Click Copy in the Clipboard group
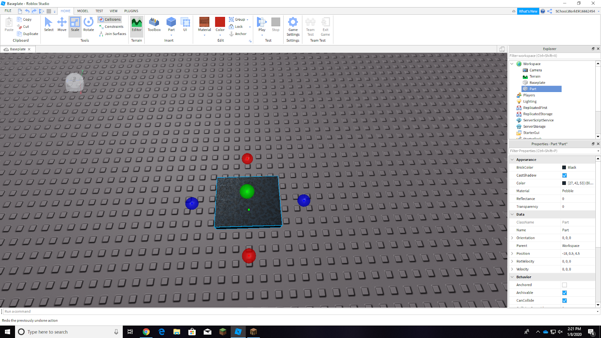This screenshot has height=338, width=601. pyautogui.click(x=24, y=20)
